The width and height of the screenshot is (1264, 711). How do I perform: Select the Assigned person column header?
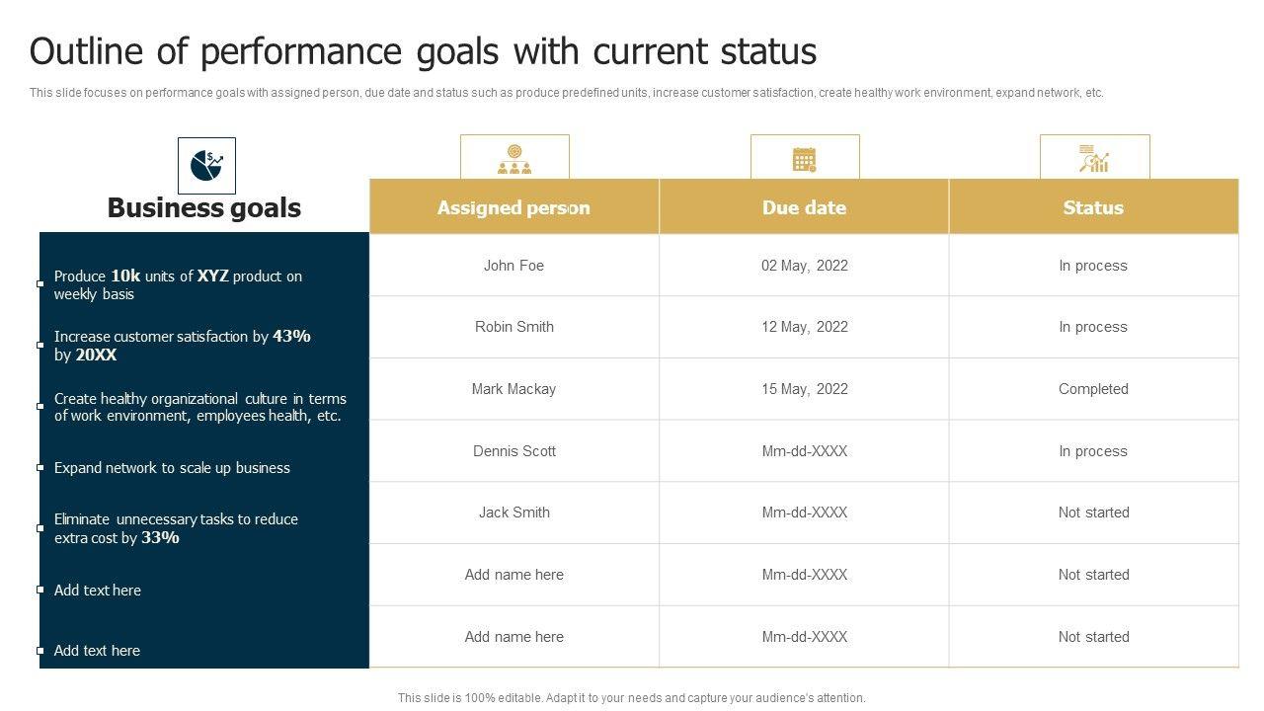coord(513,207)
